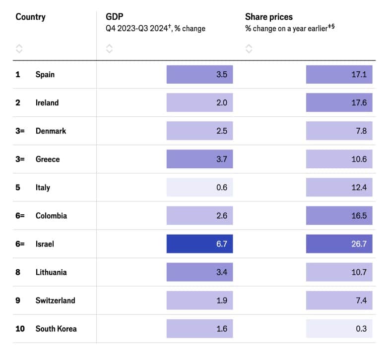Select the GDP column header

pos(115,17)
